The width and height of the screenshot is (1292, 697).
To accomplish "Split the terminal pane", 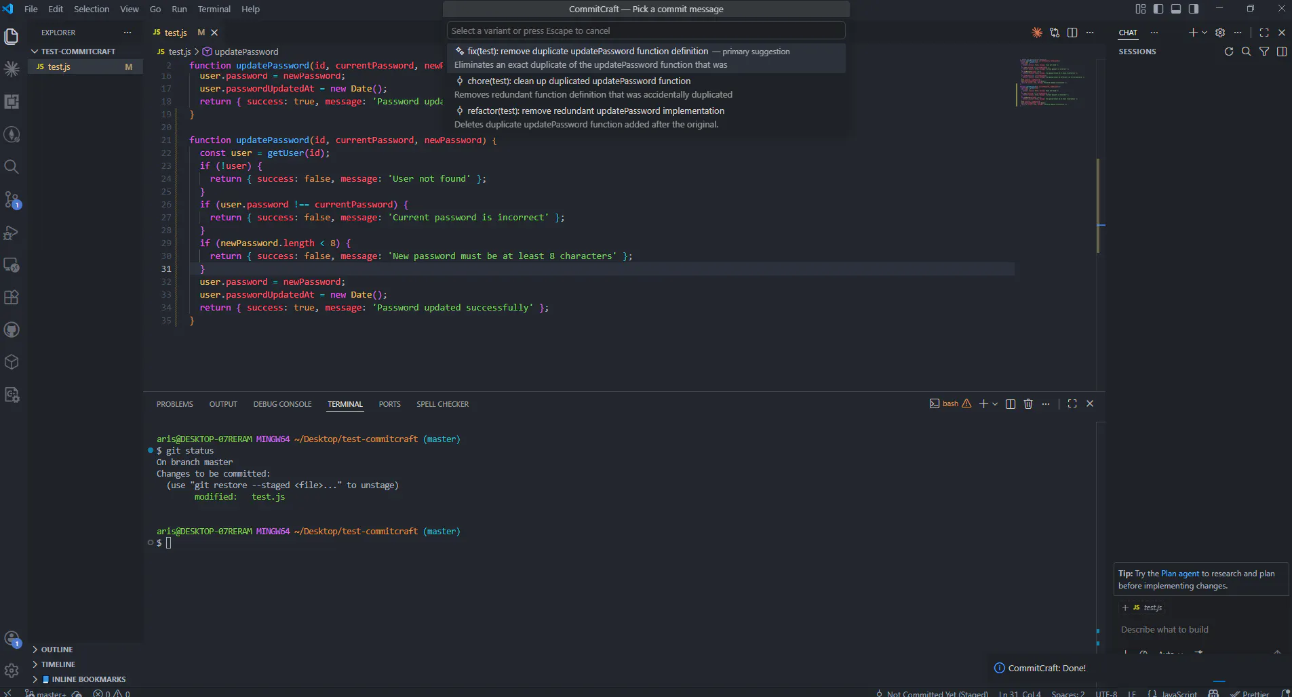I will [x=1011, y=404].
